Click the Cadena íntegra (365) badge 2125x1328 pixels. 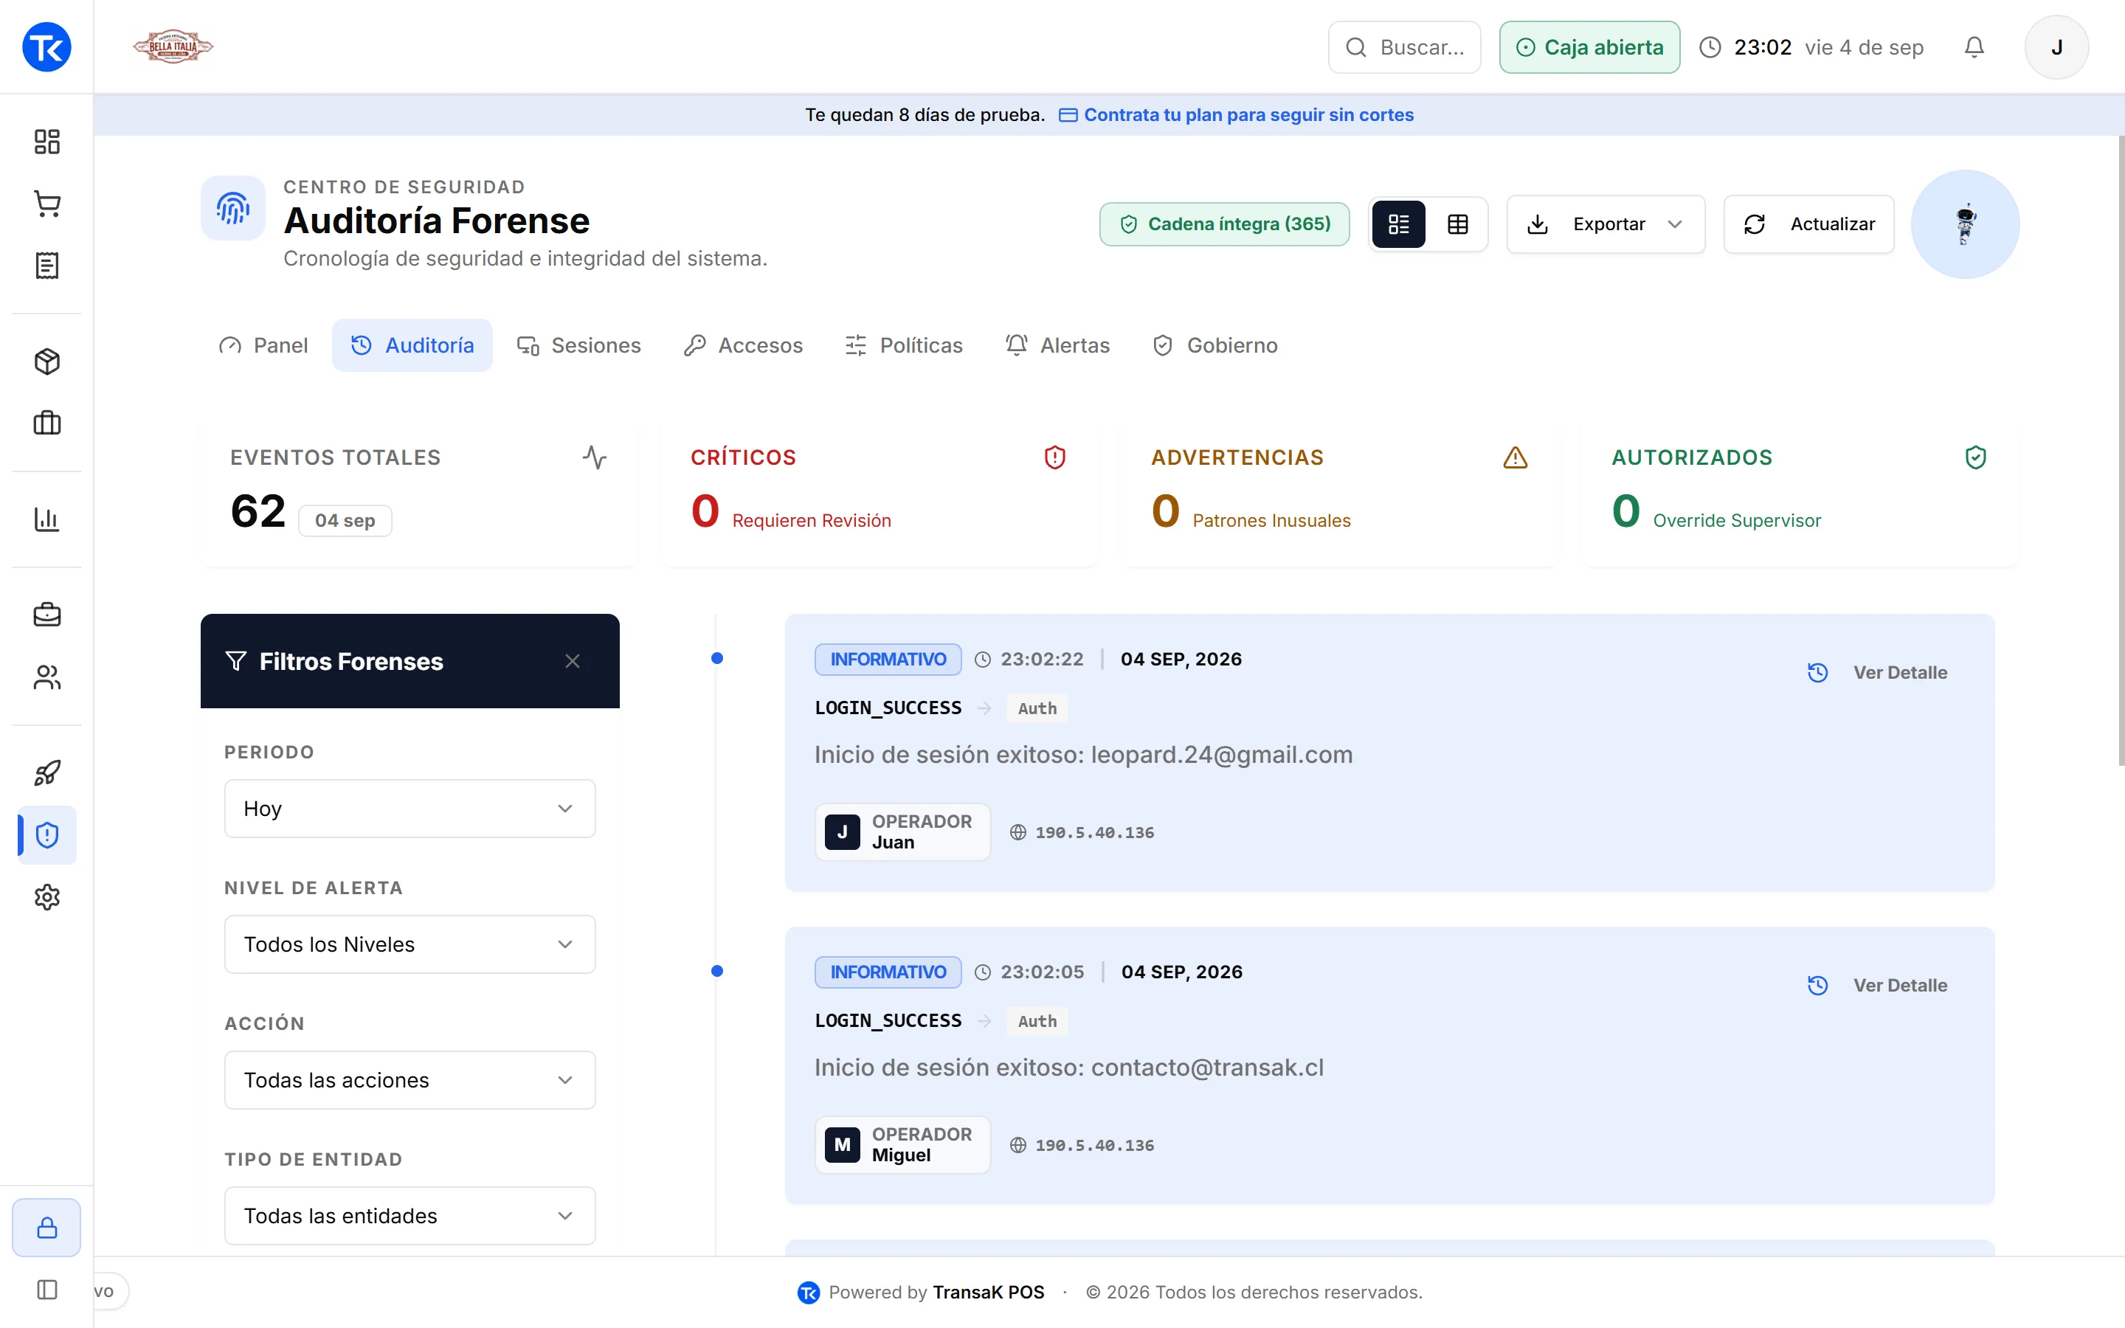click(x=1225, y=224)
